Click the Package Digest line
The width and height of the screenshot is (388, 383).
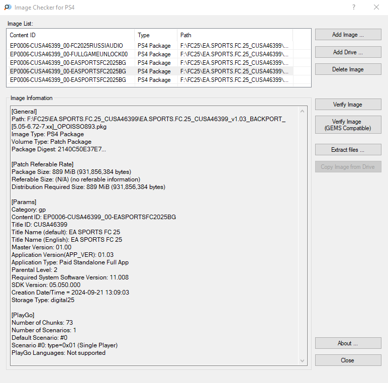[x=59, y=149]
